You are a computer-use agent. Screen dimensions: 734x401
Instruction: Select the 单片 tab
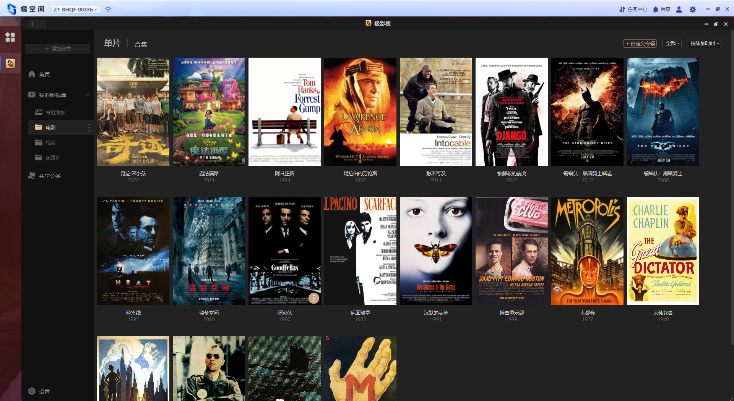click(x=112, y=44)
